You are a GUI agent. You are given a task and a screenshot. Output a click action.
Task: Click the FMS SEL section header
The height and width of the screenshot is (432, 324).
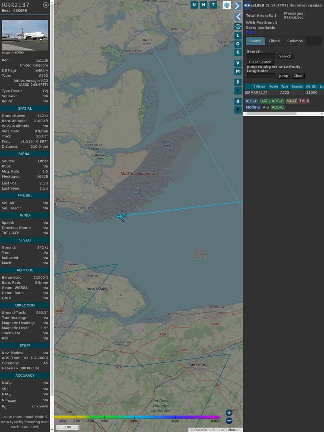[25, 196]
